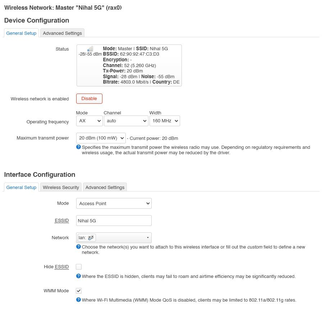322x312 pixels.
Task: Switch to Device Configuration Advanced Settings tab
Action: point(62,33)
